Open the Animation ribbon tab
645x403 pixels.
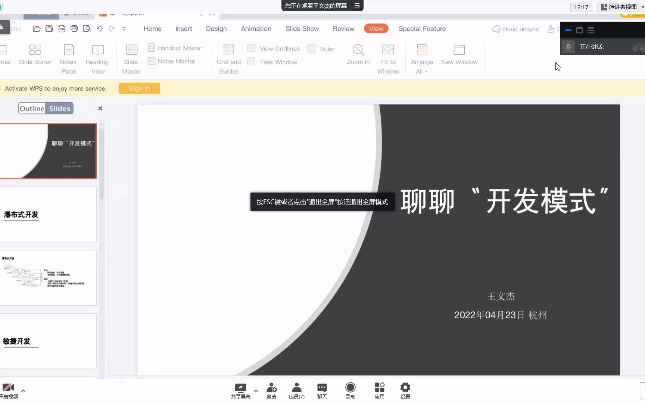(256, 29)
